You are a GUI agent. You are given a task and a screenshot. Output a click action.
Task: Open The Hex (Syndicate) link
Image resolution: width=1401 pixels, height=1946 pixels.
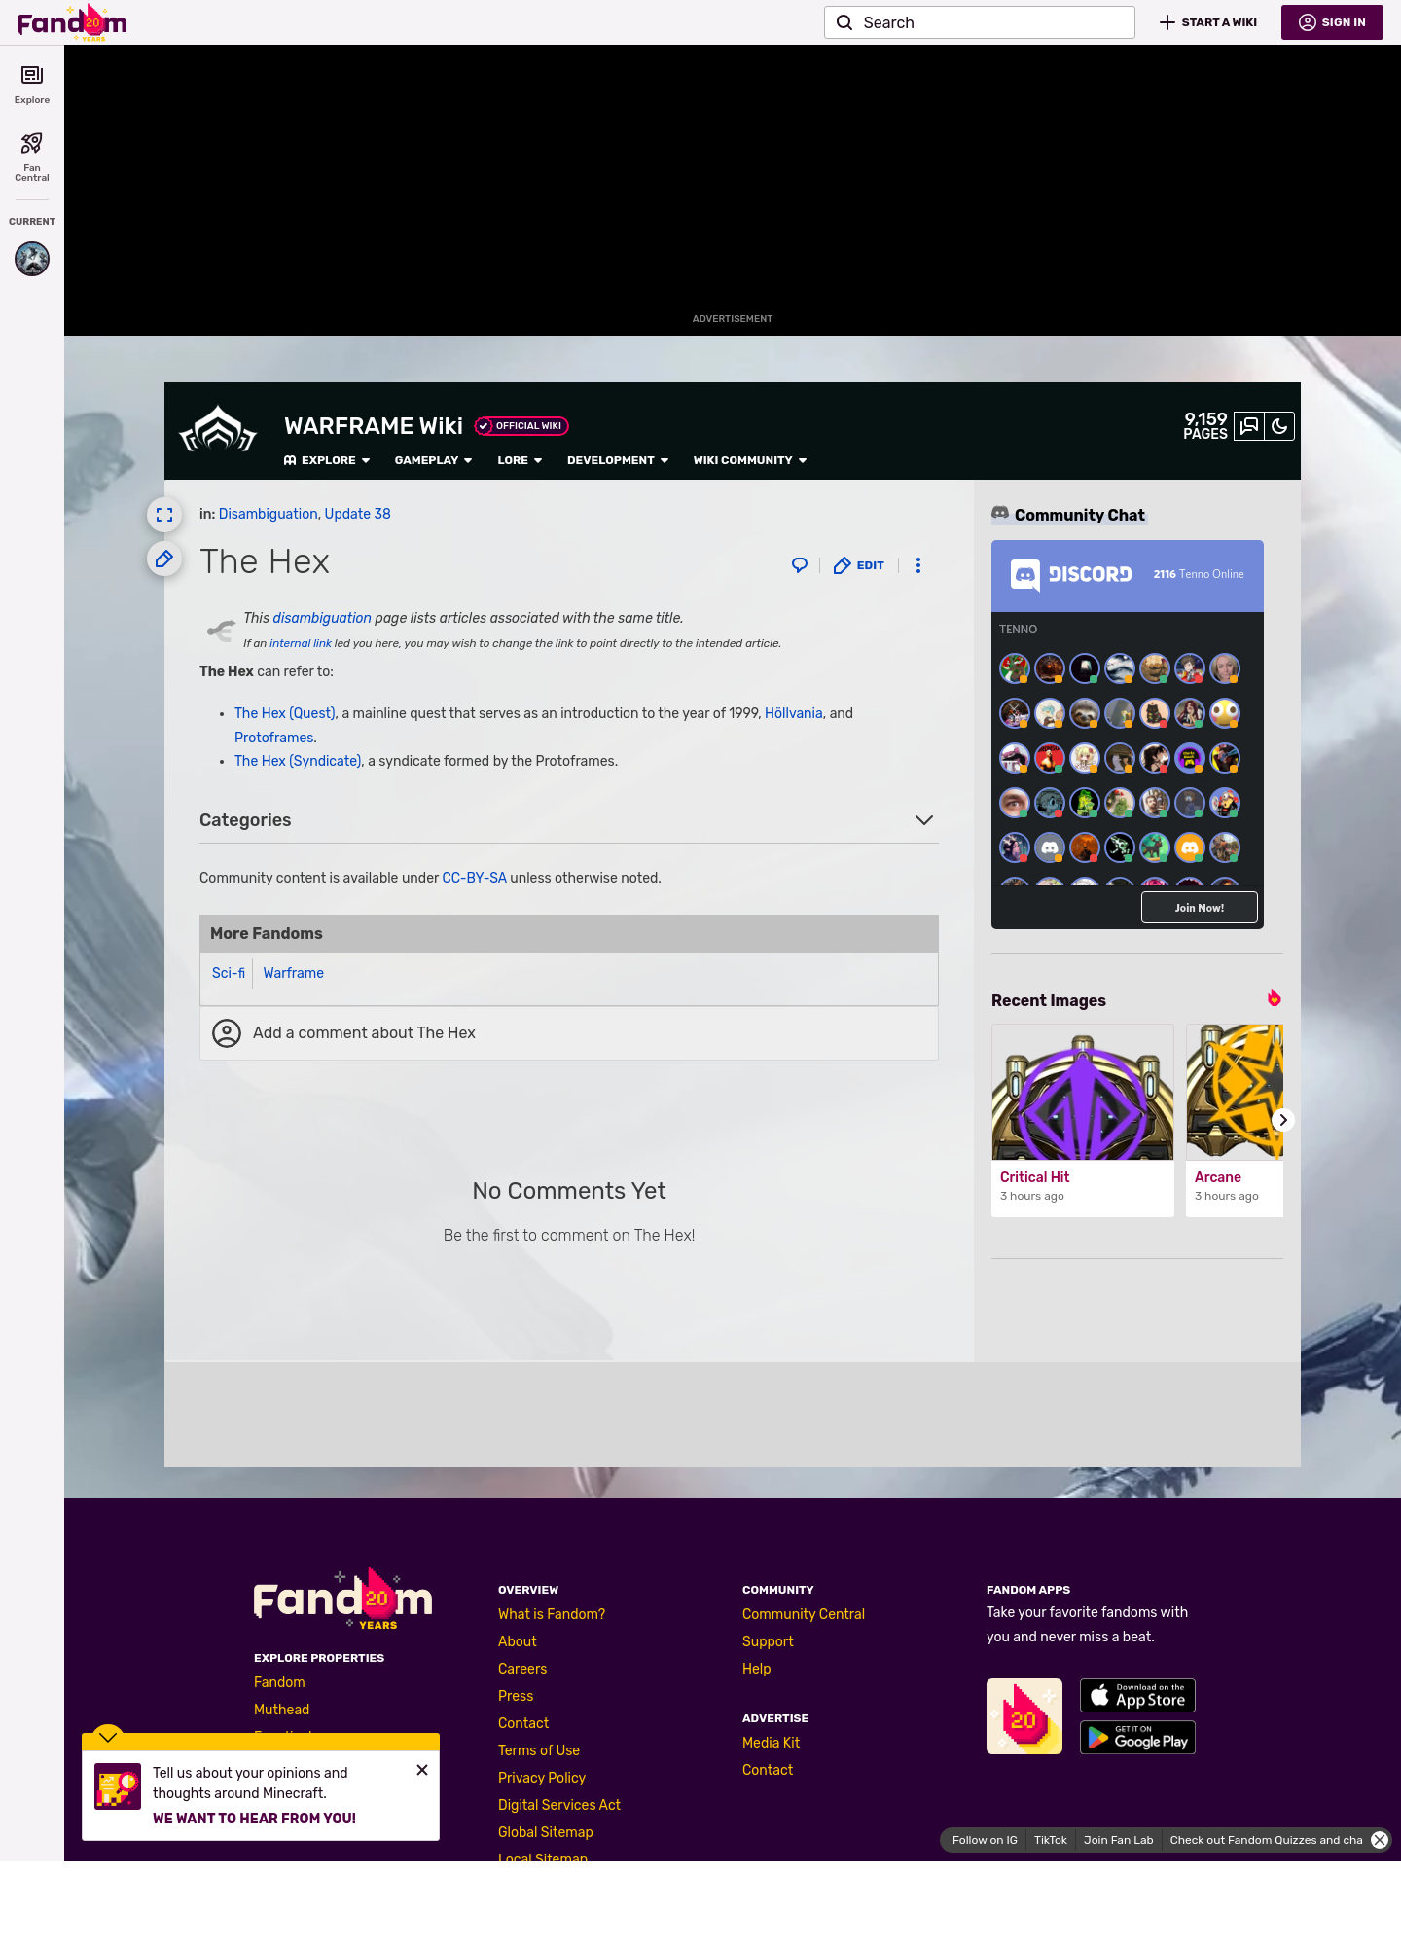(x=298, y=761)
